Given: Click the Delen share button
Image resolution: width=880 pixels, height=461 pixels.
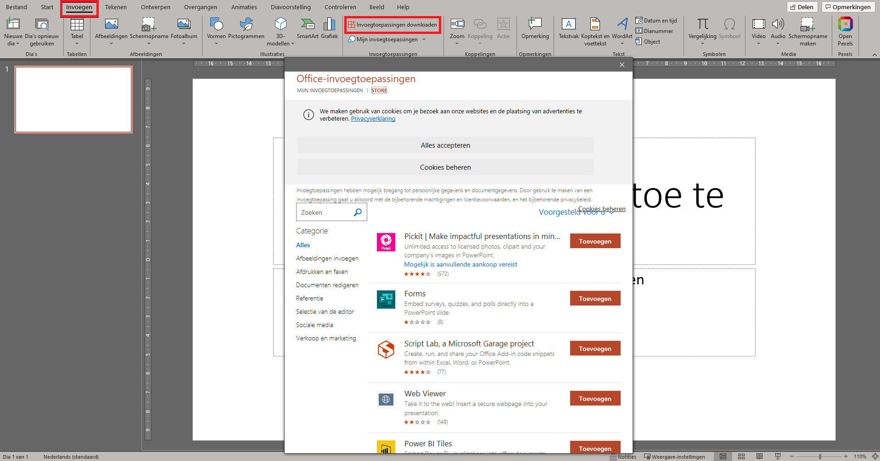Looking at the screenshot, I should click(x=802, y=7).
